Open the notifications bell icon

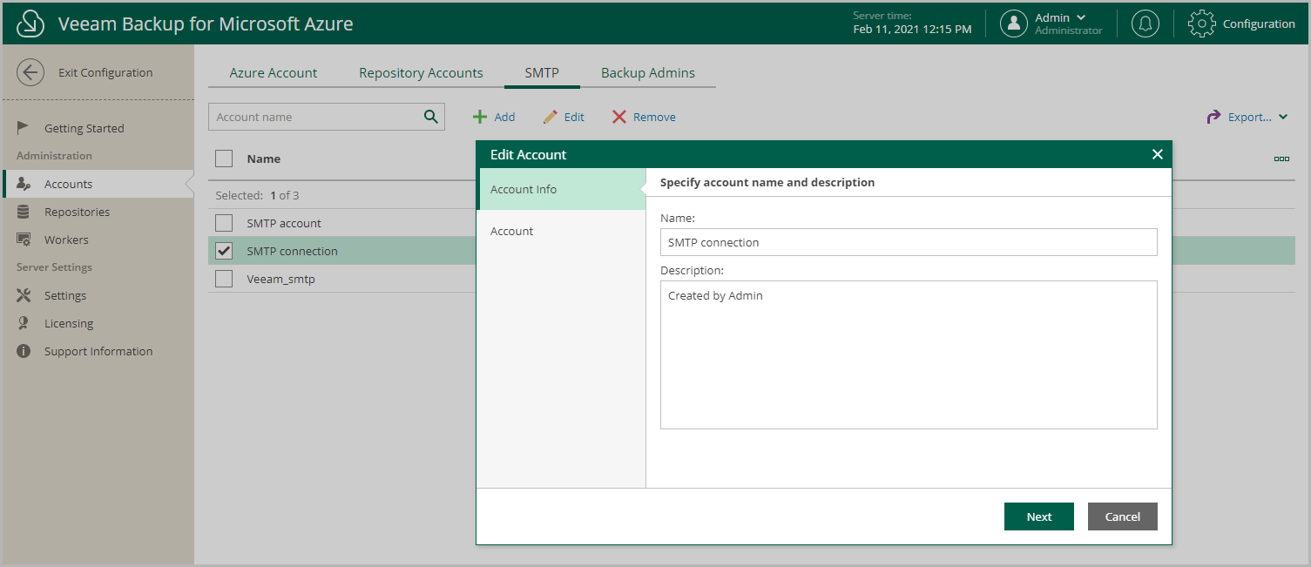click(1145, 24)
